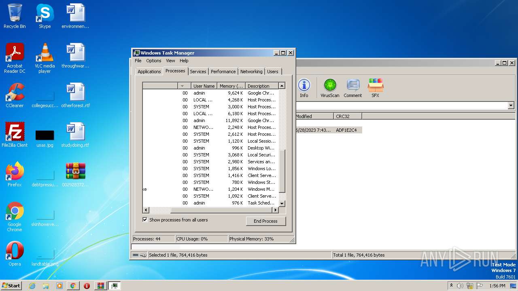Open Windows Explorer taskbar icon
This screenshot has width=518, height=291.
[46, 286]
